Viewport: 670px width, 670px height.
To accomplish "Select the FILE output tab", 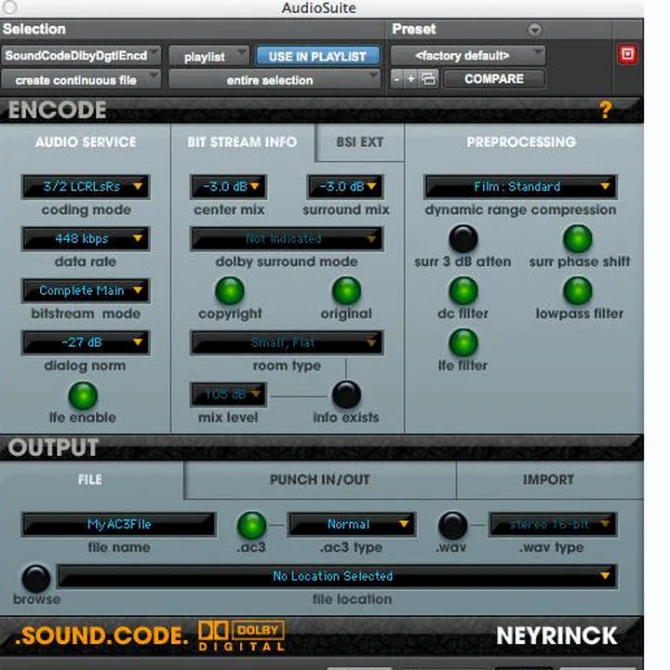I will coord(90,480).
